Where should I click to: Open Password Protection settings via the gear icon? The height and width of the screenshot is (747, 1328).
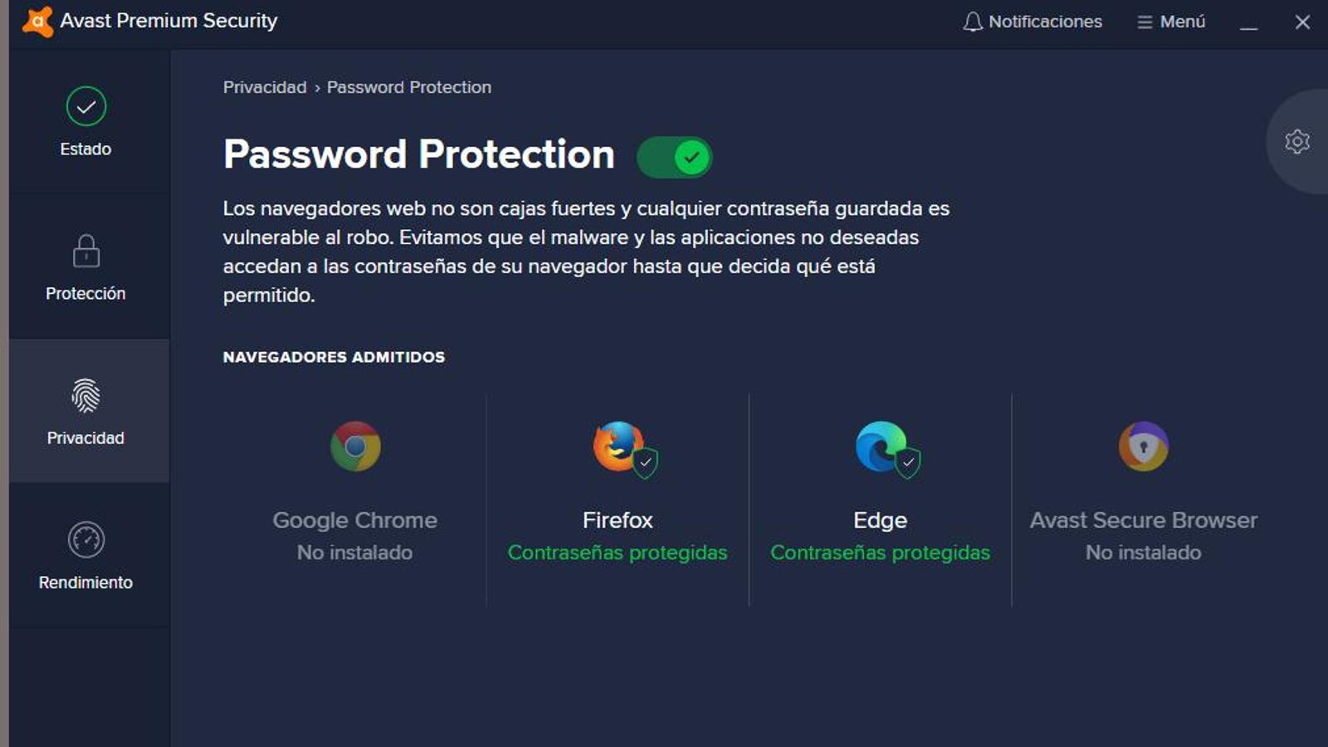tap(1296, 143)
